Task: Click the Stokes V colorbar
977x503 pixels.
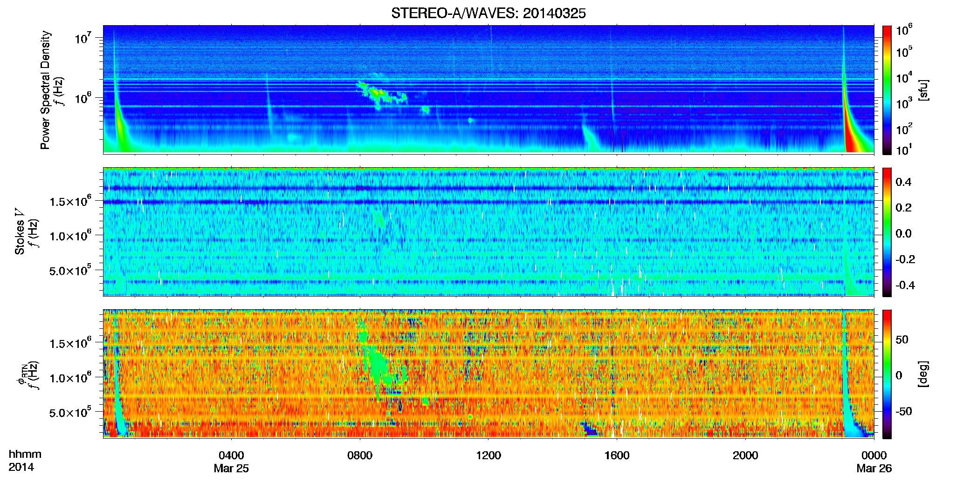Action: click(x=887, y=232)
